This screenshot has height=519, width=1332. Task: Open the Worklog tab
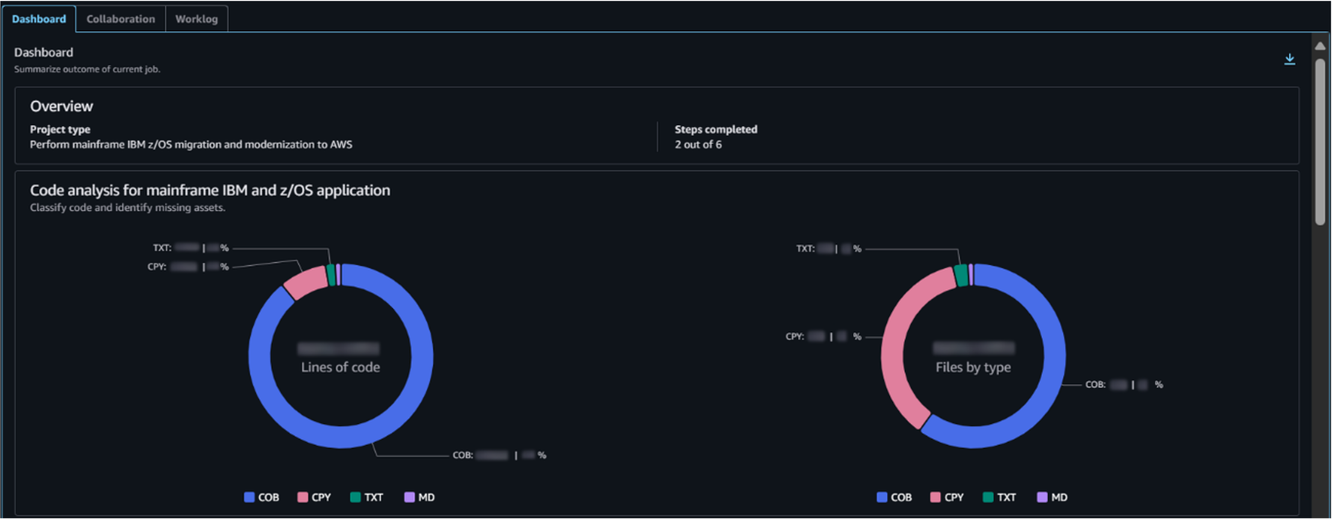point(197,19)
